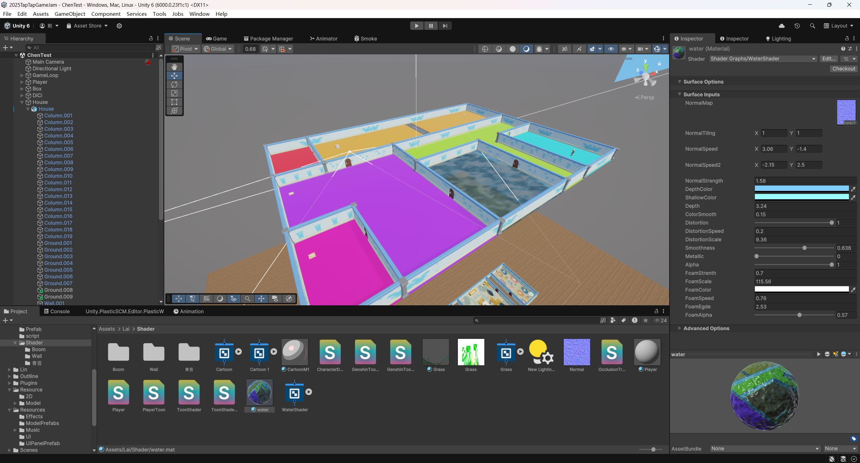Open the ShallowColor color swatch

pyautogui.click(x=801, y=197)
